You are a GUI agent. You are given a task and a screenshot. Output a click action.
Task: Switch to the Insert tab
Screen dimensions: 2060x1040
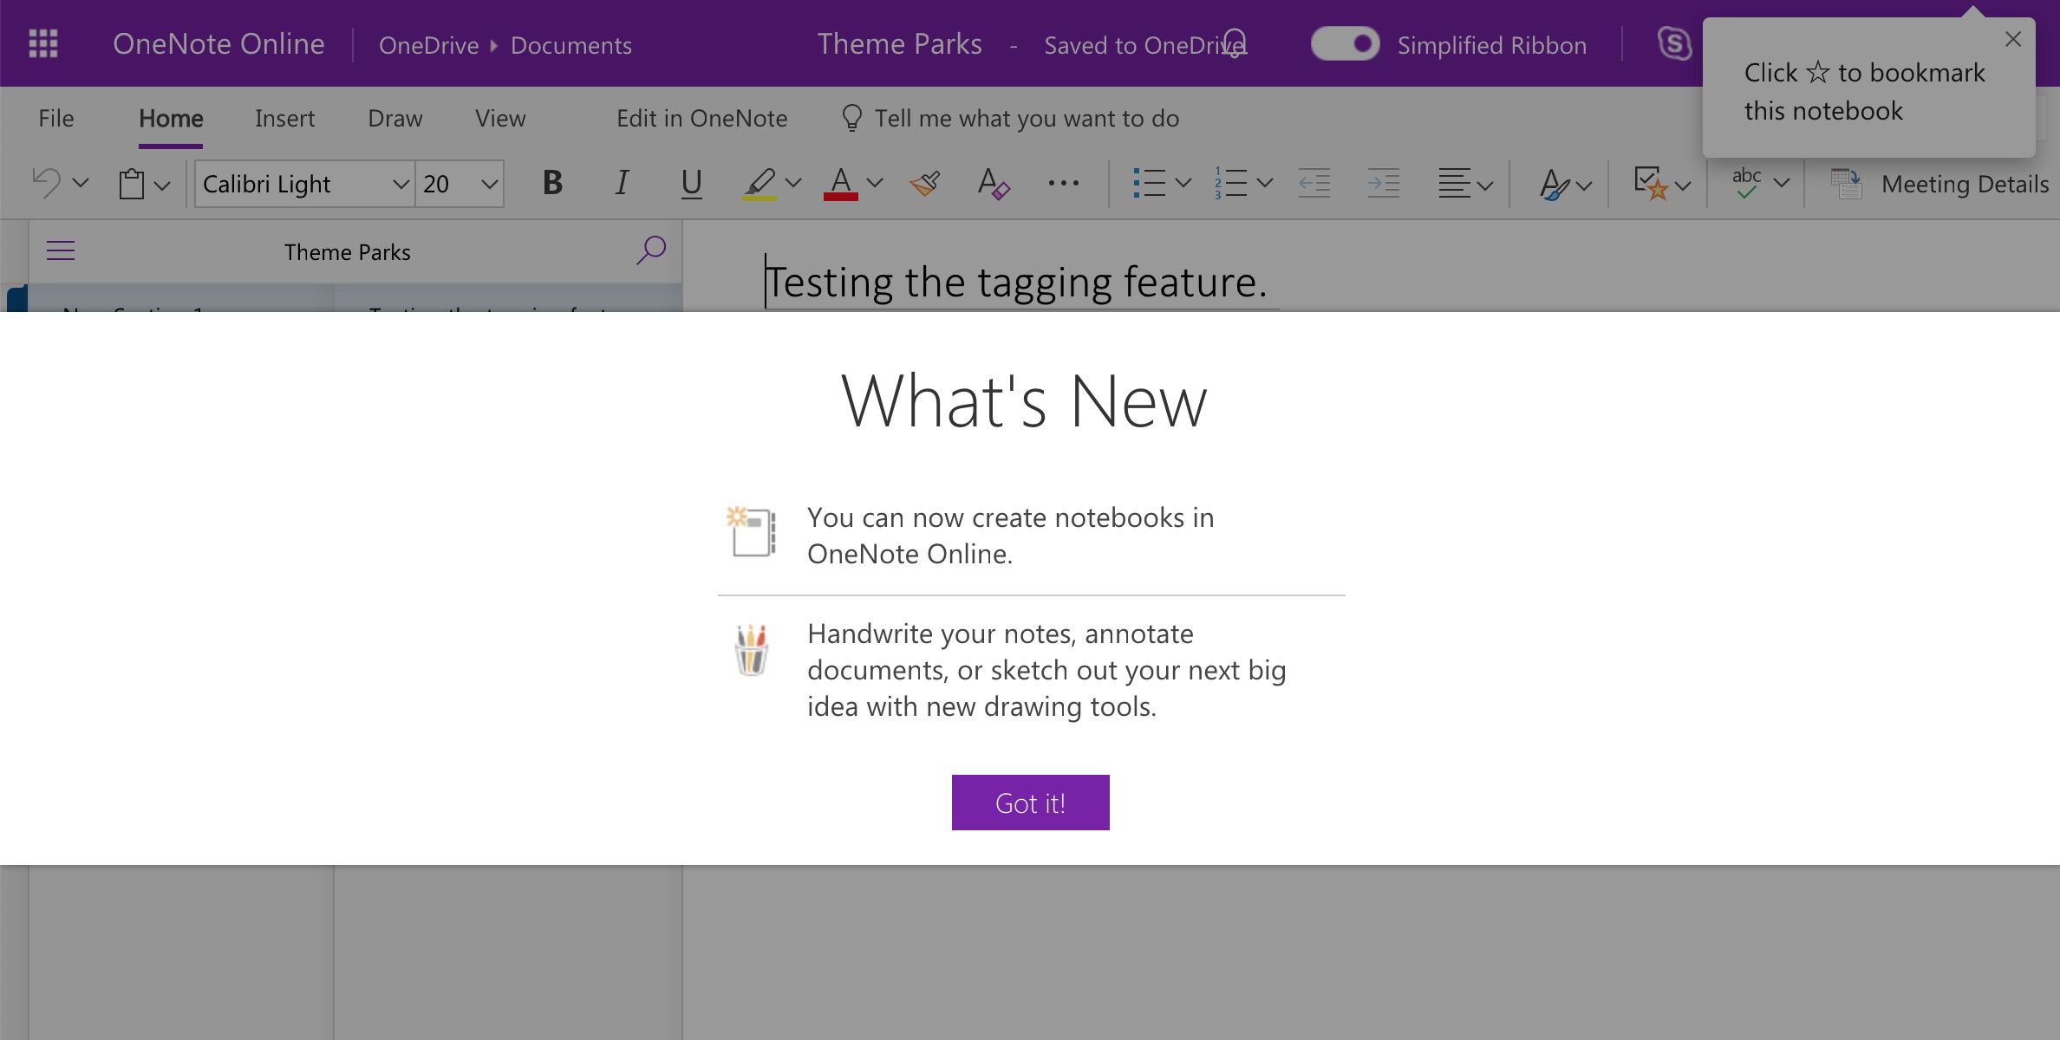[284, 118]
